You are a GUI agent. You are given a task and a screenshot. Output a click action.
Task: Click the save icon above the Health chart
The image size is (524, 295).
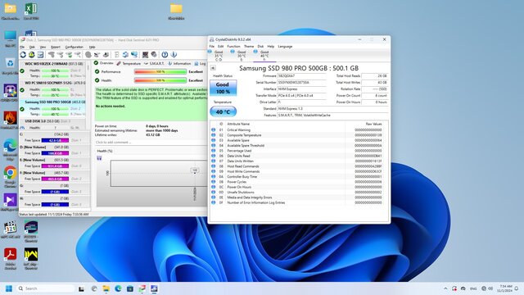(99, 158)
